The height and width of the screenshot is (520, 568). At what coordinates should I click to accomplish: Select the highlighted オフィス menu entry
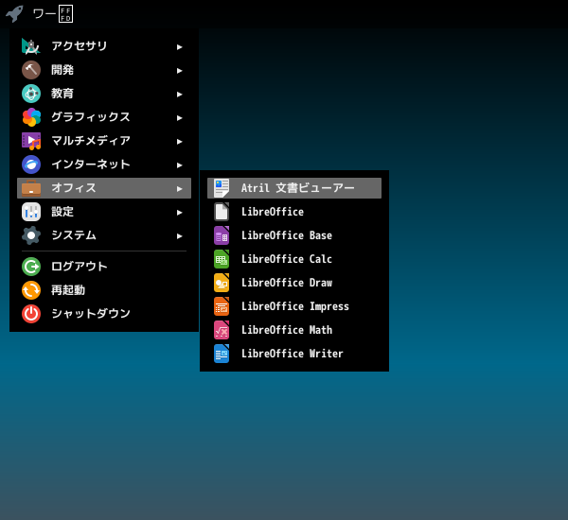pyautogui.click(x=104, y=188)
